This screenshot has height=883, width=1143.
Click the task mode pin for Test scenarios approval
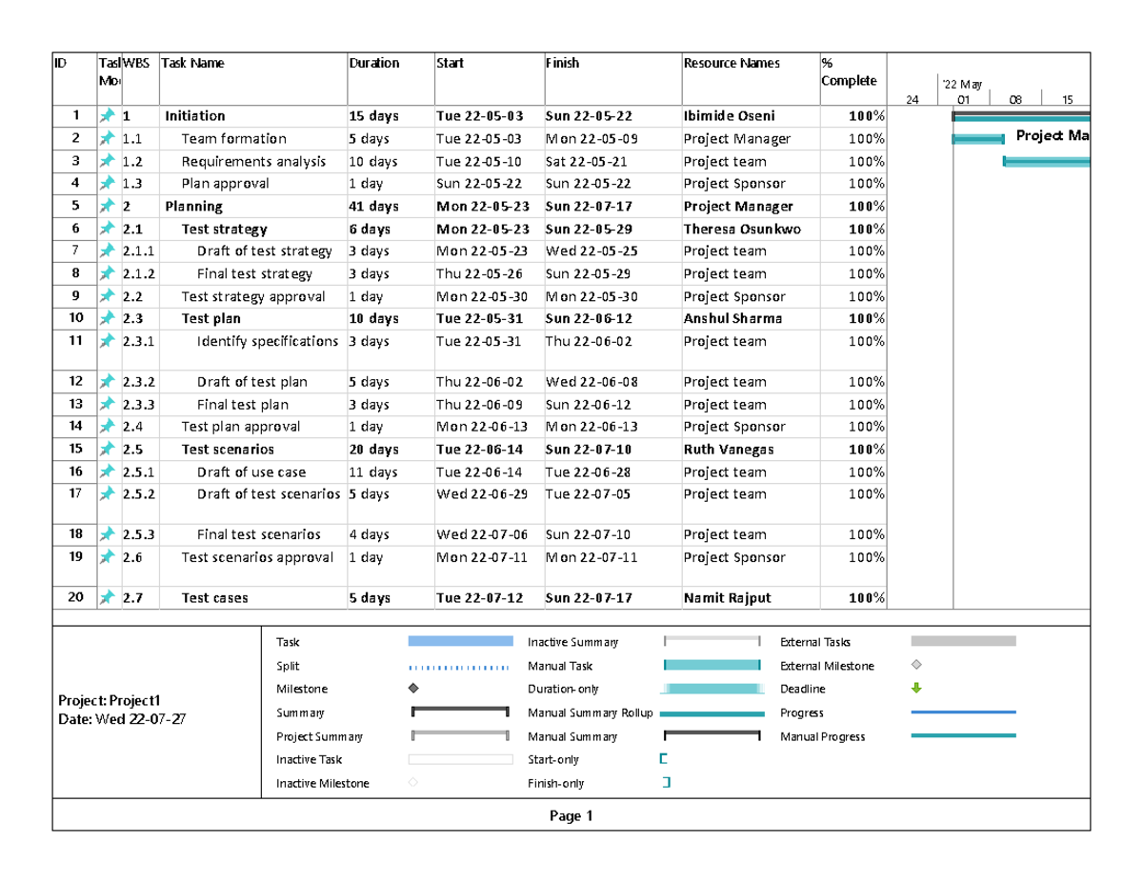[109, 558]
